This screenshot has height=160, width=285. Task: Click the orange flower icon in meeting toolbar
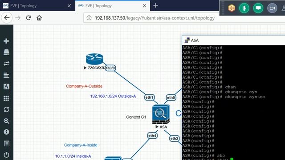pyautogui.click(x=232, y=8)
